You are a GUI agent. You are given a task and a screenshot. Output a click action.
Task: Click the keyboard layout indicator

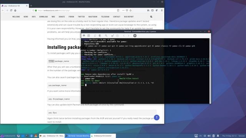pos(201,136)
